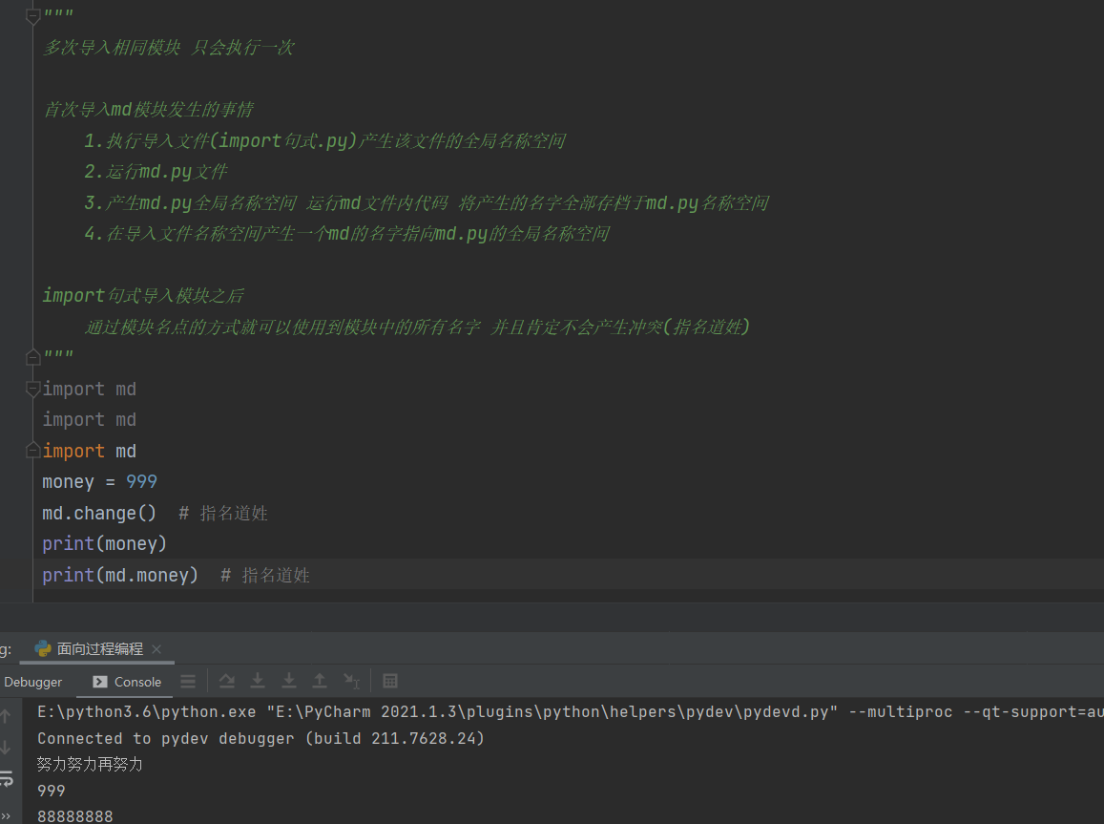Click the orange 'import' keyword
This screenshot has height=824, width=1104.
[x=73, y=451]
